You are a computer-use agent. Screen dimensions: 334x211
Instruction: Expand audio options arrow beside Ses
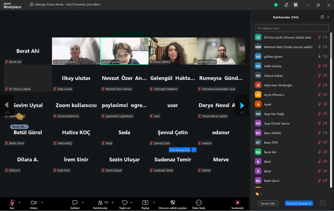[x=20, y=203]
